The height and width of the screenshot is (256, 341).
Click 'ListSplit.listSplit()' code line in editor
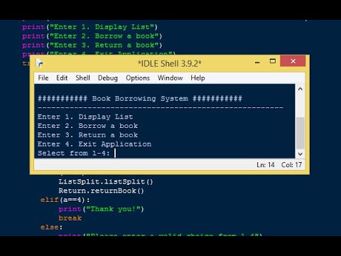pos(106,181)
